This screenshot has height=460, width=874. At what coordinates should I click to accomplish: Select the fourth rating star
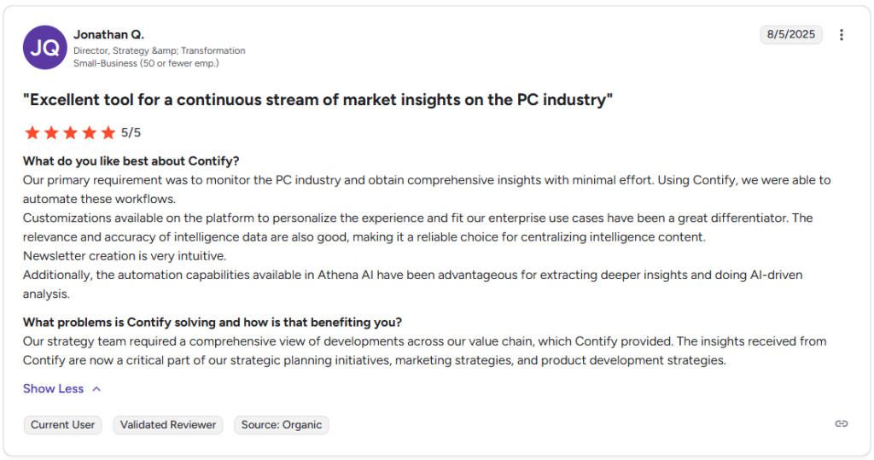point(89,132)
